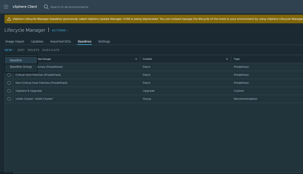The image size is (303, 174).
Task: Click Predefined cell in Critical Host Patches row
Action: point(241,75)
